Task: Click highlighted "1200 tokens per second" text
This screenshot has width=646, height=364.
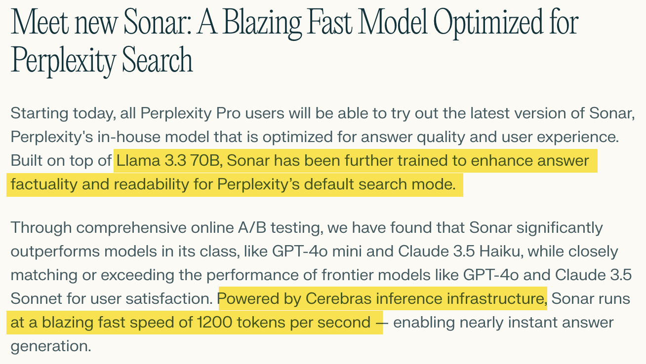Action: coord(283,323)
